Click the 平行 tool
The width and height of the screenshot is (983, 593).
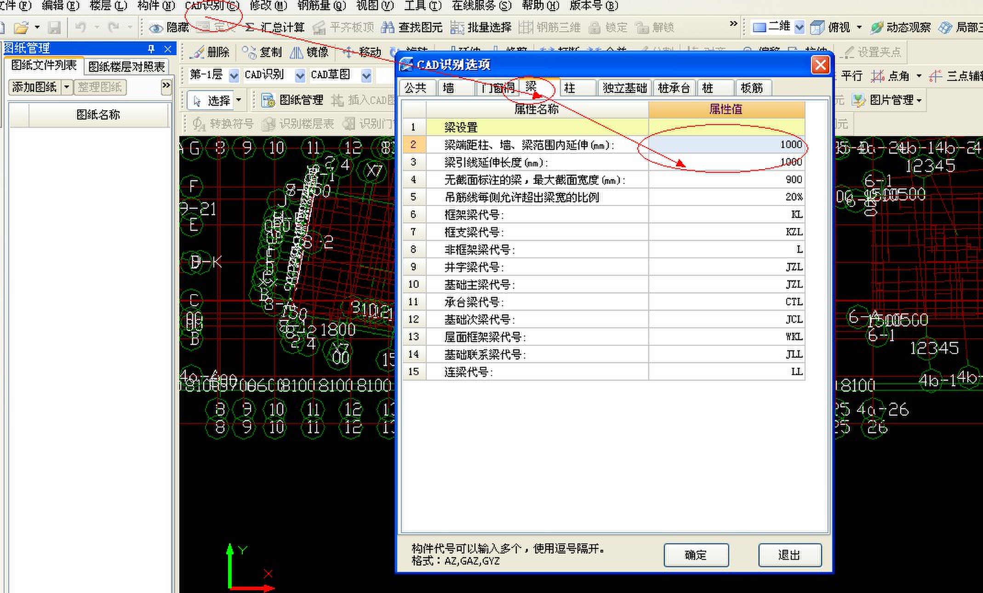coord(852,76)
